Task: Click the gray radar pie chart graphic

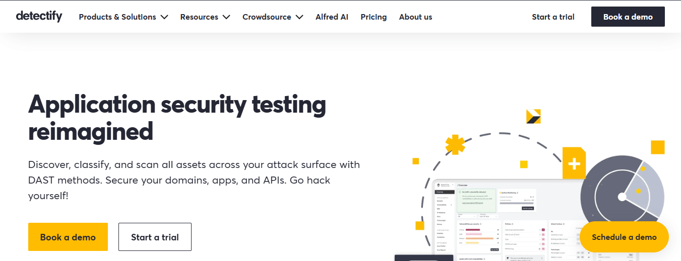Action: point(623,196)
